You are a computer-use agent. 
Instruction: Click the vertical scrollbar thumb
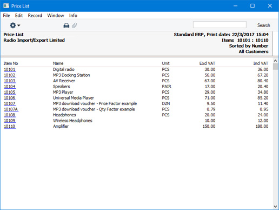point(275,67)
